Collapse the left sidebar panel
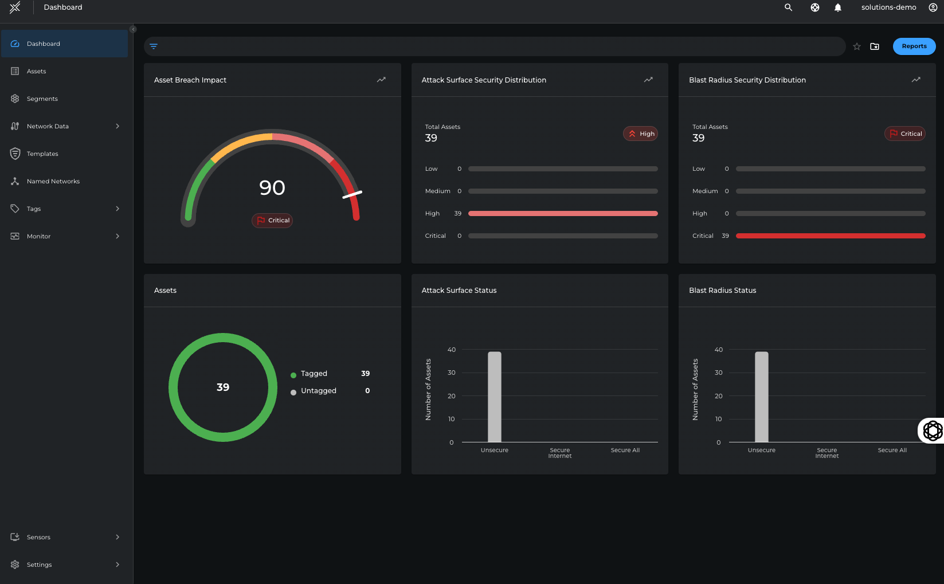This screenshot has width=944, height=584. pos(133,29)
